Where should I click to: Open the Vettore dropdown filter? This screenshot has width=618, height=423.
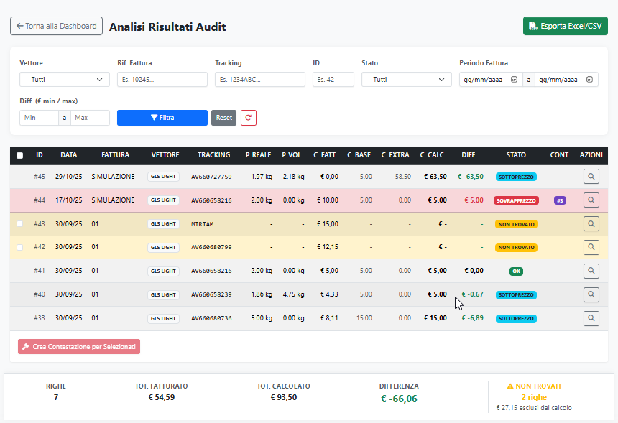[65, 80]
